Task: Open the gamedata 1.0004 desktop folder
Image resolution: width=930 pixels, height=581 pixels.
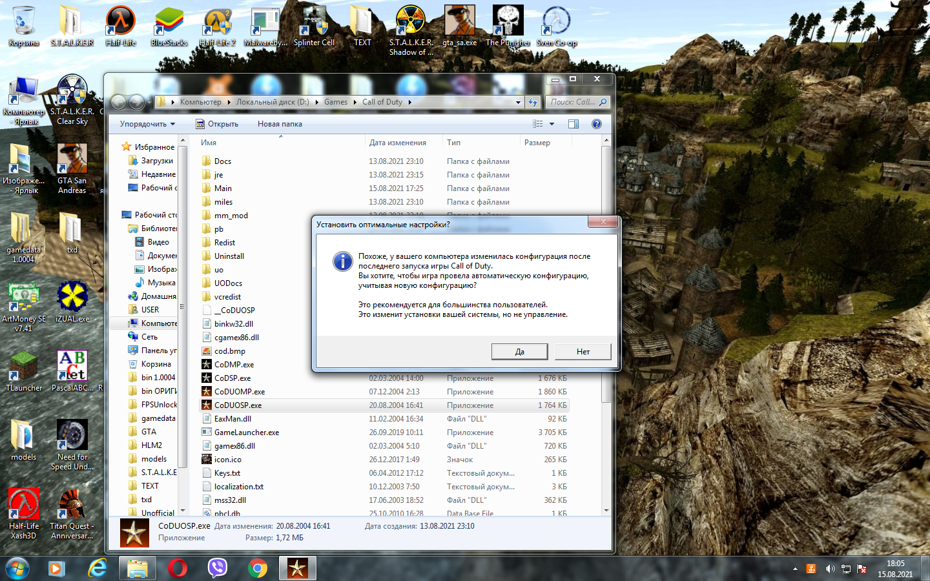Action: (x=24, y=238)
